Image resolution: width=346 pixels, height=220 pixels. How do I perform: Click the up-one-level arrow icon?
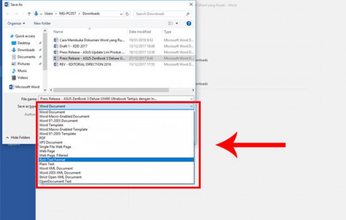29,14
